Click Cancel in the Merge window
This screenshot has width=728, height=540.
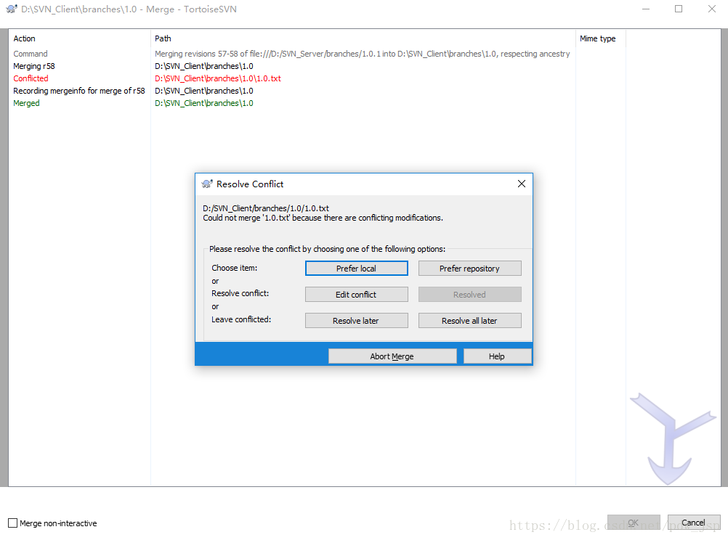[x=694, y=523]
